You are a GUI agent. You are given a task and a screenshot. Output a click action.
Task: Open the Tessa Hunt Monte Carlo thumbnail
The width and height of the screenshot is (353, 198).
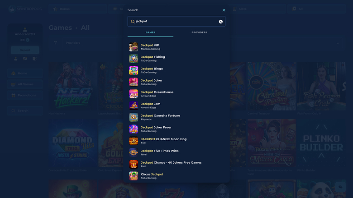pyautogui.click(x=272, y=143)
